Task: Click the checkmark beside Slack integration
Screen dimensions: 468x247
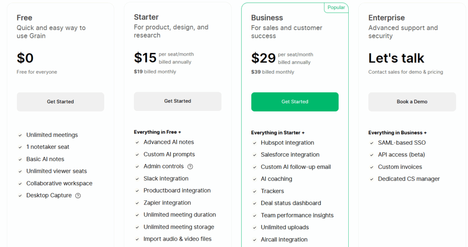Action: pos(137,179)
